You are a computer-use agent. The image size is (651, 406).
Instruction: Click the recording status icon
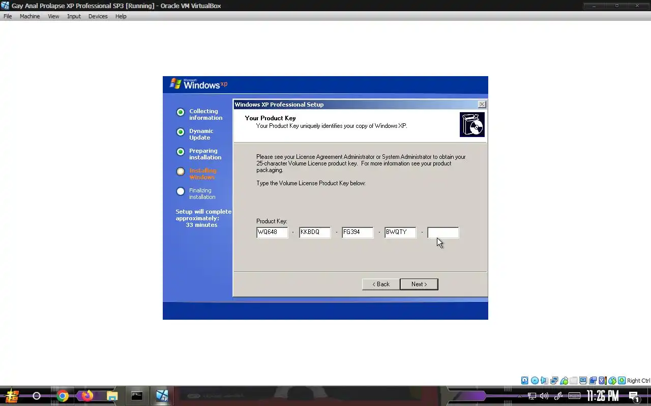pyautogui.click(x=593, y=381)
